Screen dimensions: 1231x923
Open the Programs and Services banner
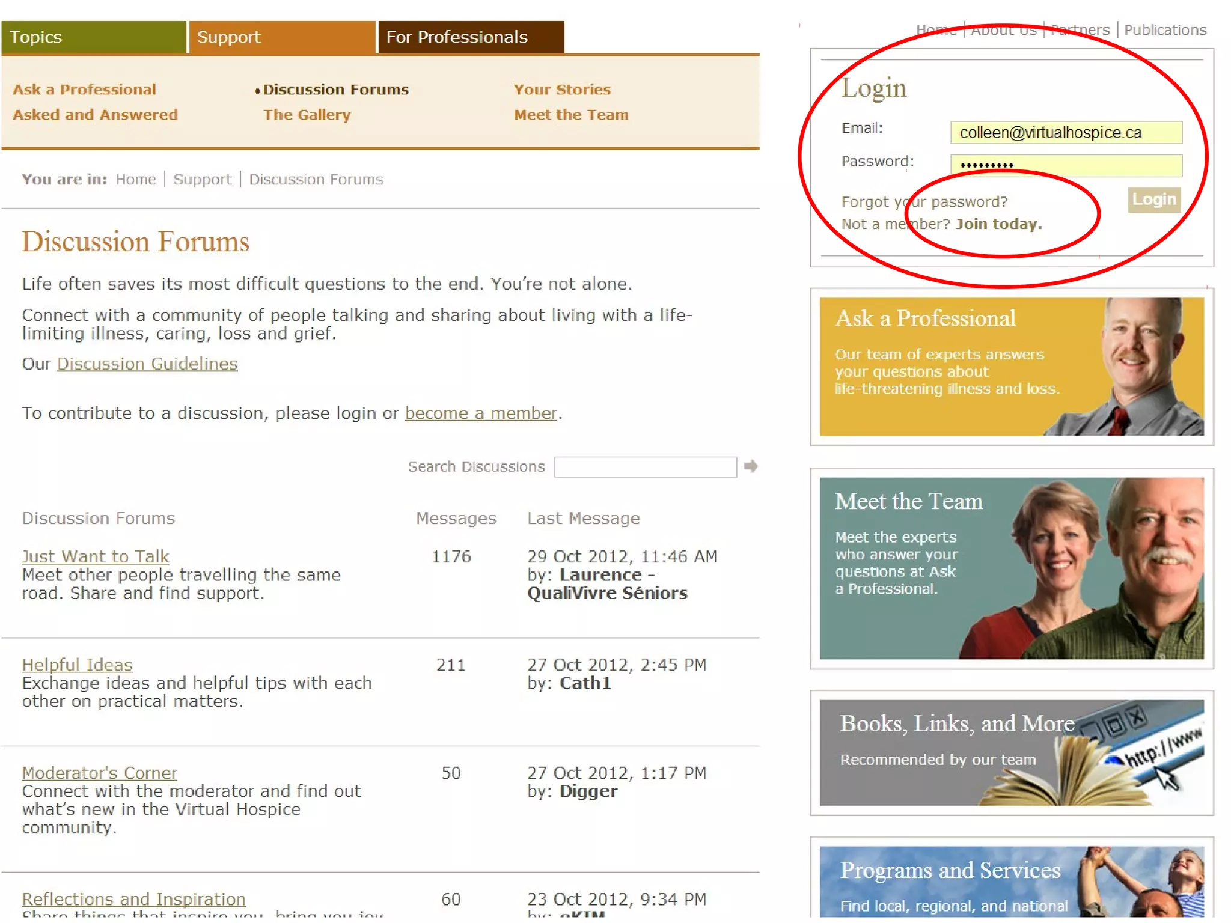pos(1011,881)
